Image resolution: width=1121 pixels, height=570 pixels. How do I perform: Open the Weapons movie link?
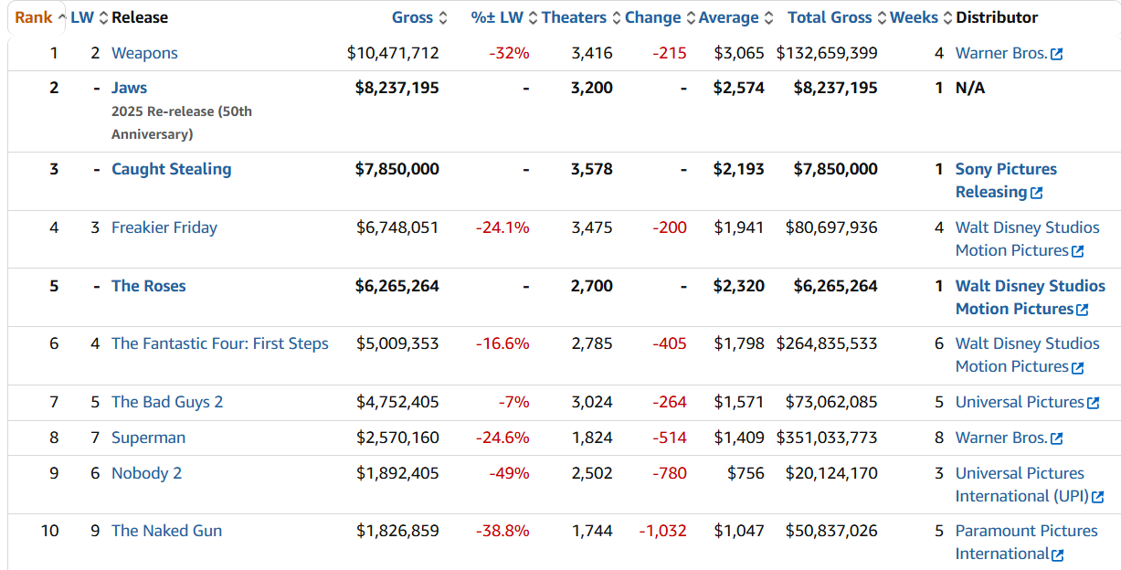click(144, 53)
